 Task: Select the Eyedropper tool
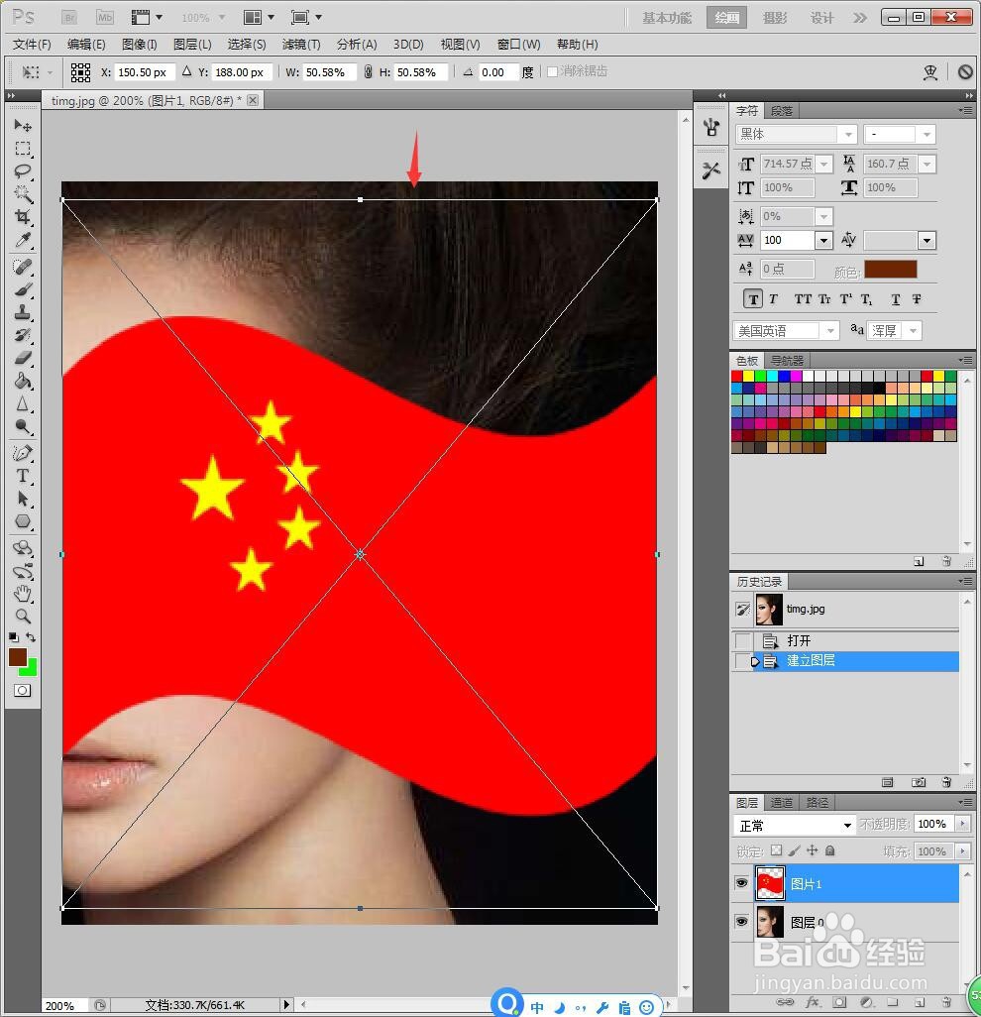(x=23, y=240)
